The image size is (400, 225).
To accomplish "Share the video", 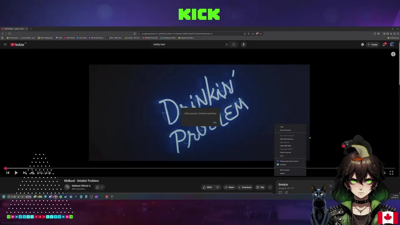I will [229, 187].
